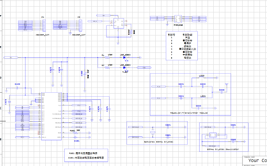Click the upper LED diode on the power rail
267x166 pixels.
pyautogui.click(x=125, y=58)
